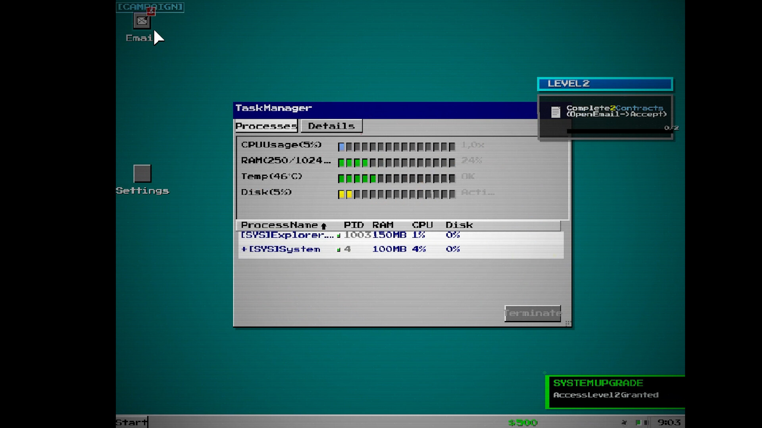This screenshot has width=762, height=428.
Task: Click the red notification badge on Email
Action: tap(151, 11)
